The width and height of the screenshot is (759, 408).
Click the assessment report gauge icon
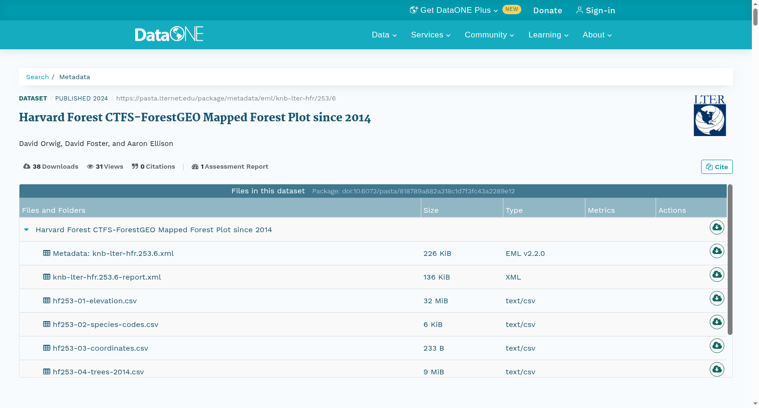click(195, 167)
